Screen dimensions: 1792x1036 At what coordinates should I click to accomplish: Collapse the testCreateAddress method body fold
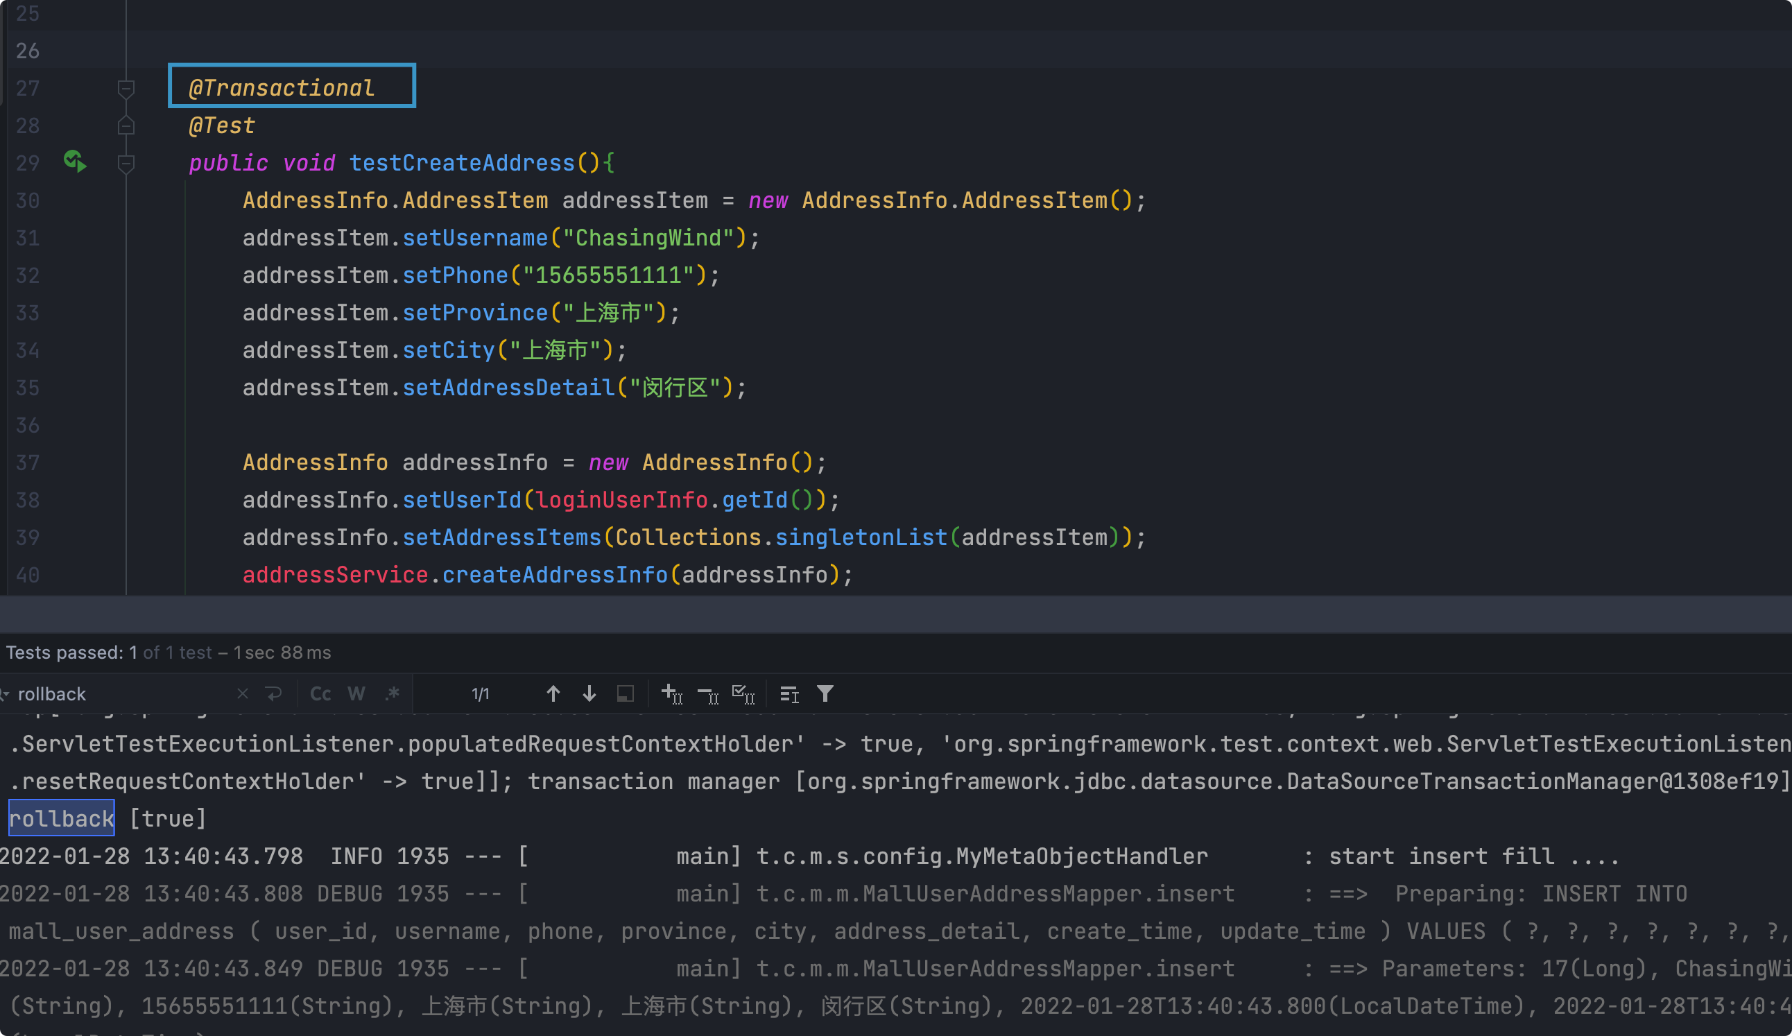click(x=126, y=164)
